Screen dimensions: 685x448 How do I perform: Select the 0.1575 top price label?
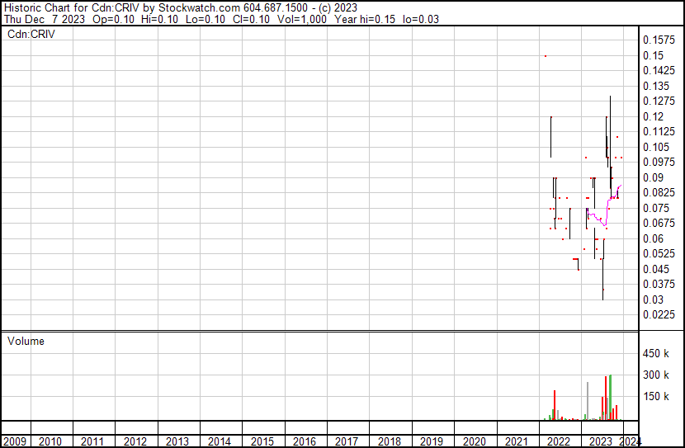pyautogui.click(x=659, y=40)
